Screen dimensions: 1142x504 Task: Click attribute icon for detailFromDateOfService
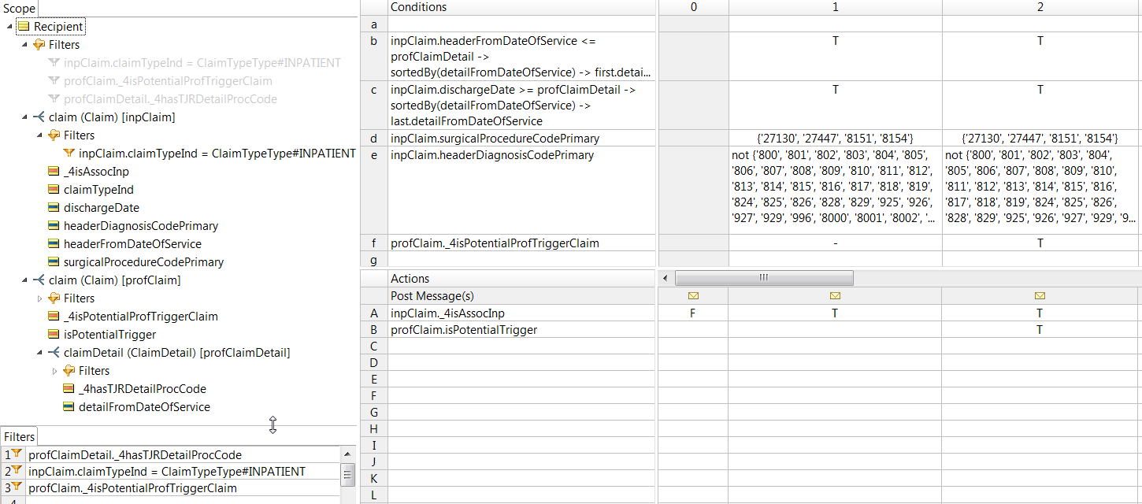(x=69, y=407)
